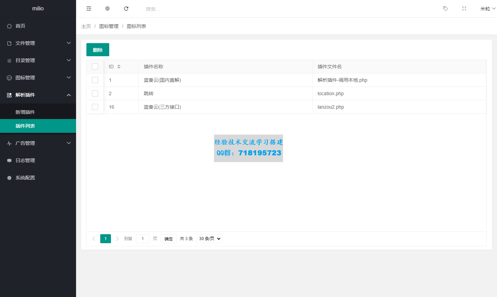Viewport: 497px width, 297px height.
Task: Expand the 目录管理 submenu chevron
Action: click(69, 60)
